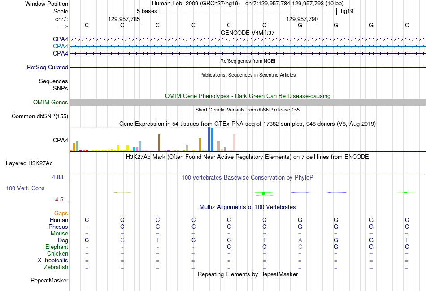426x291 pixels.
Task: Select the OMIM Genes label
Action: 51,102
